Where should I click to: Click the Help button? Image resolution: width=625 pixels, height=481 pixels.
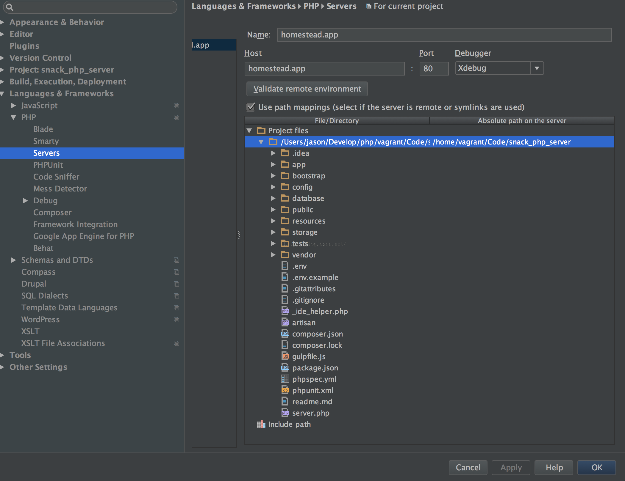point(554,467)
